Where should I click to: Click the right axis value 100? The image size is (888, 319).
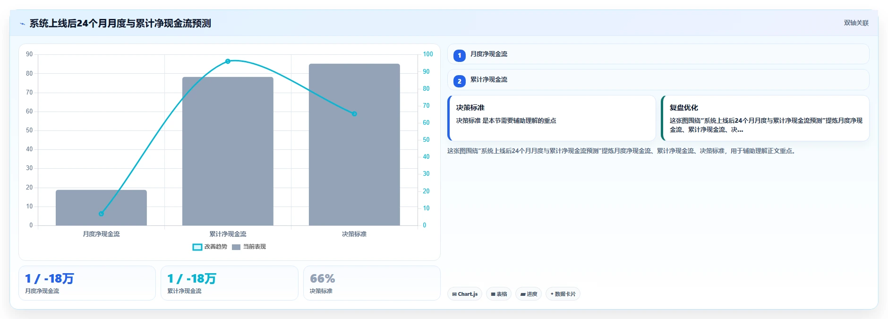click(428, 54)
